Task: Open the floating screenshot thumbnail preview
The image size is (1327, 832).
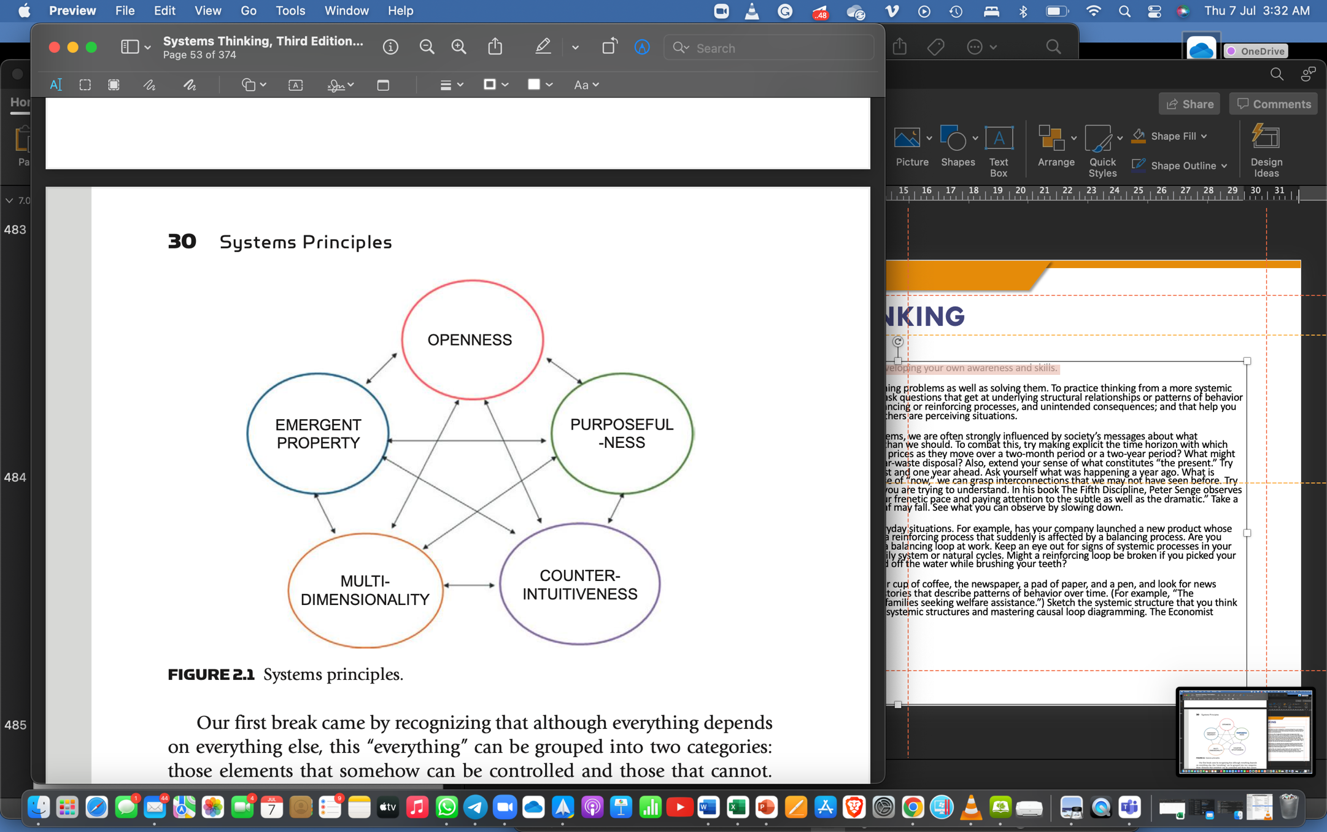Action: [x=1245, y=731]
